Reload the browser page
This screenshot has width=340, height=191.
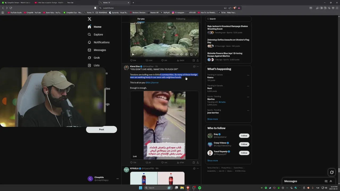[11, 8]
